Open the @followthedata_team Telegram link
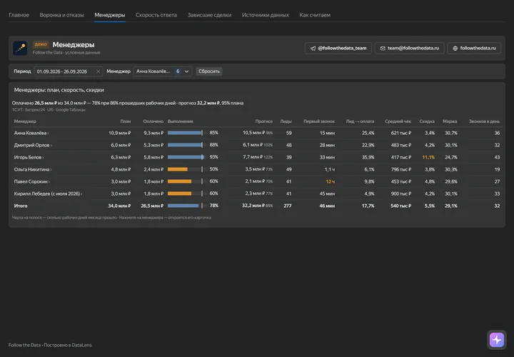This screenshot has width=514, height=357. [338, 48]
